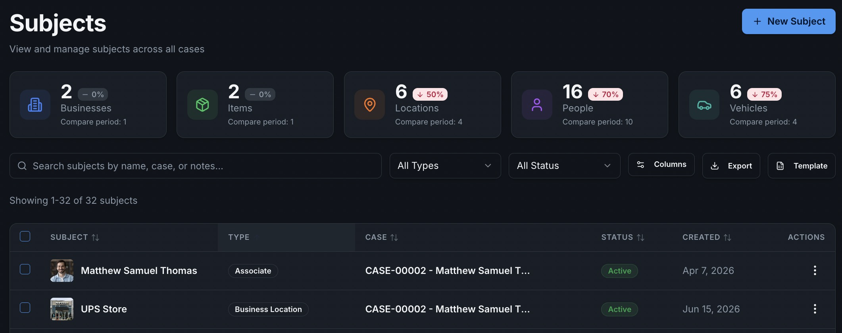Check the Matthew Samuel Thomas row checkbox
The height and width of the screenshot is (333, 842).
click(x=25, y=269)
